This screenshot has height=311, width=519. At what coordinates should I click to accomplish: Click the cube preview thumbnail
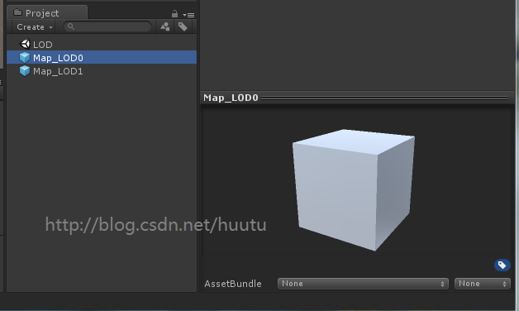(x=354, y=189)
